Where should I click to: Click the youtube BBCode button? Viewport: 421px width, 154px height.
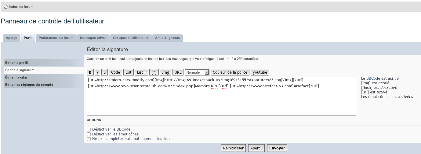point(260,72)
